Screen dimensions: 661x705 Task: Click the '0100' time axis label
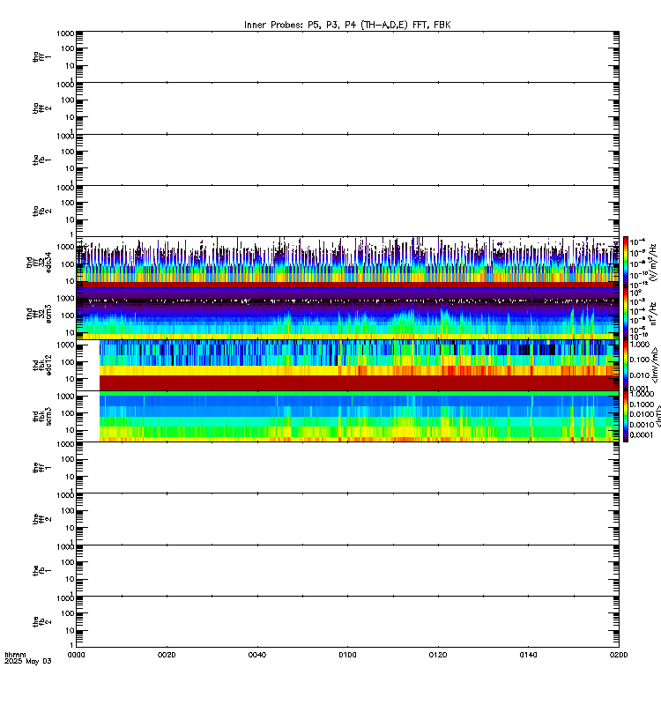[x=347, y=655]
